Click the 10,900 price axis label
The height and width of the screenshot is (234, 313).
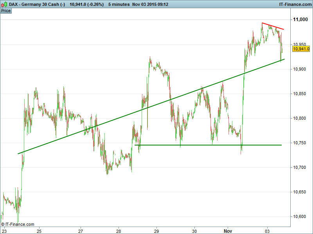tap(300, 69)
